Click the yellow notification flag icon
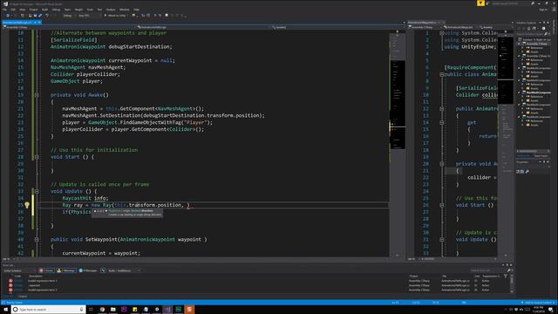The height and width of the screenshot is (314, 558). [x=480, y=3]
